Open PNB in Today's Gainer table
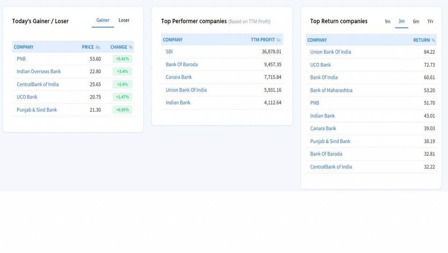 (21, 59)
